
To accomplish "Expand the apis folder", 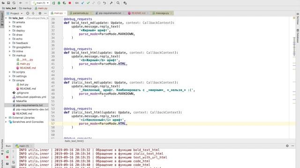I will [x=10, y=27].
